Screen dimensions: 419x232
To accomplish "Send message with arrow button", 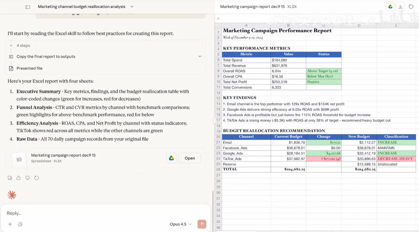I will (202, 224).
